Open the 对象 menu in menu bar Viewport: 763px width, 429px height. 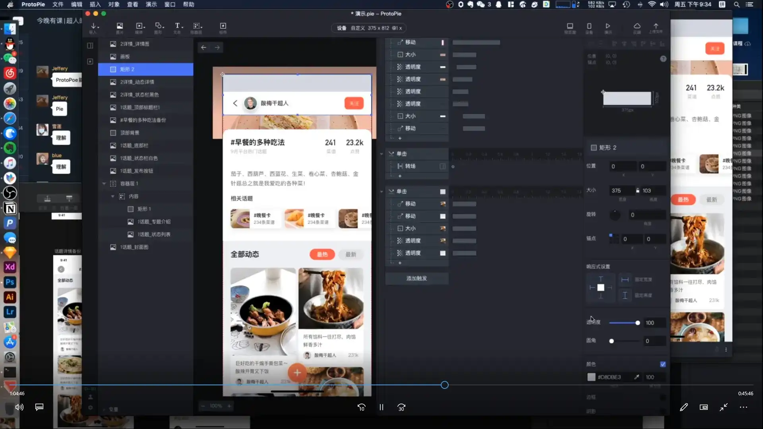114,4
